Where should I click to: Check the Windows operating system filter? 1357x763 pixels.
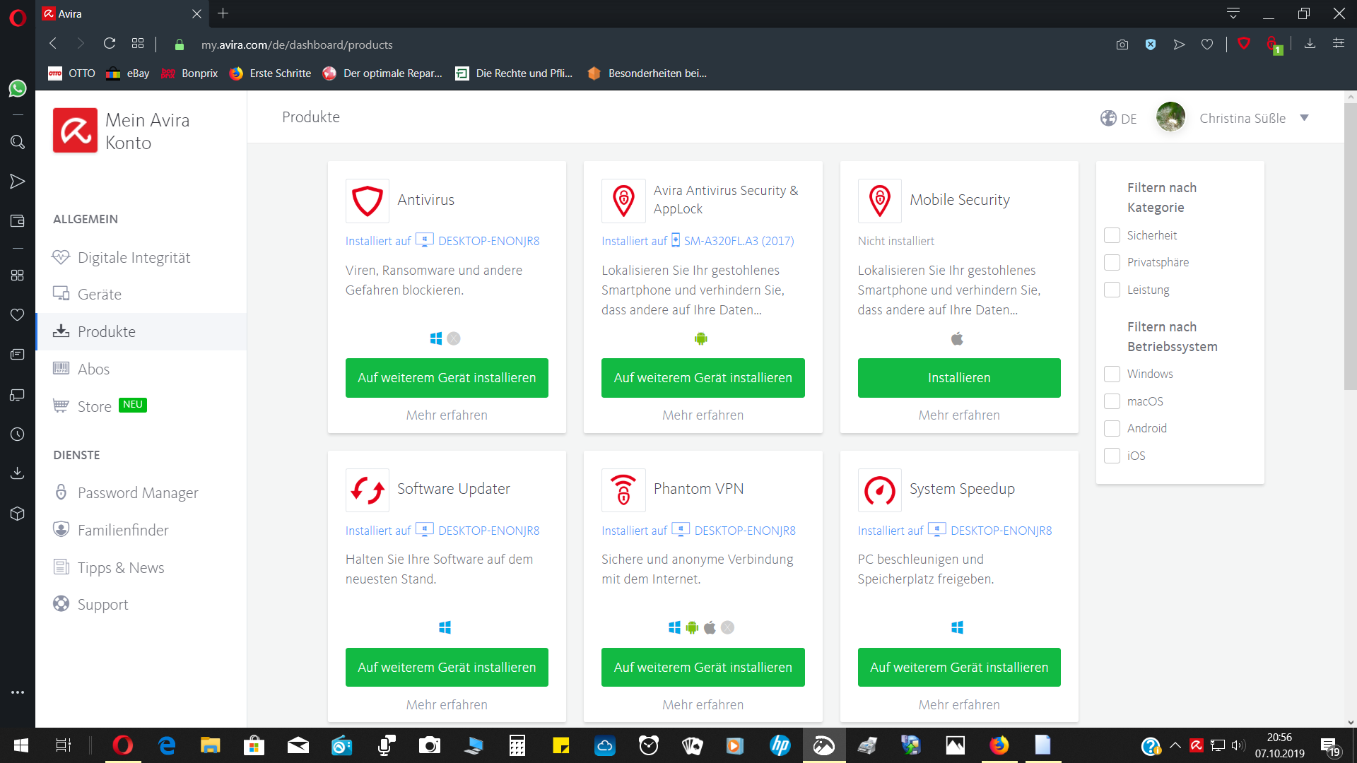pos(1112,374)
